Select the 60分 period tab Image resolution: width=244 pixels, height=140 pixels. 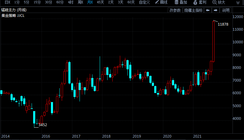(60, 2)
